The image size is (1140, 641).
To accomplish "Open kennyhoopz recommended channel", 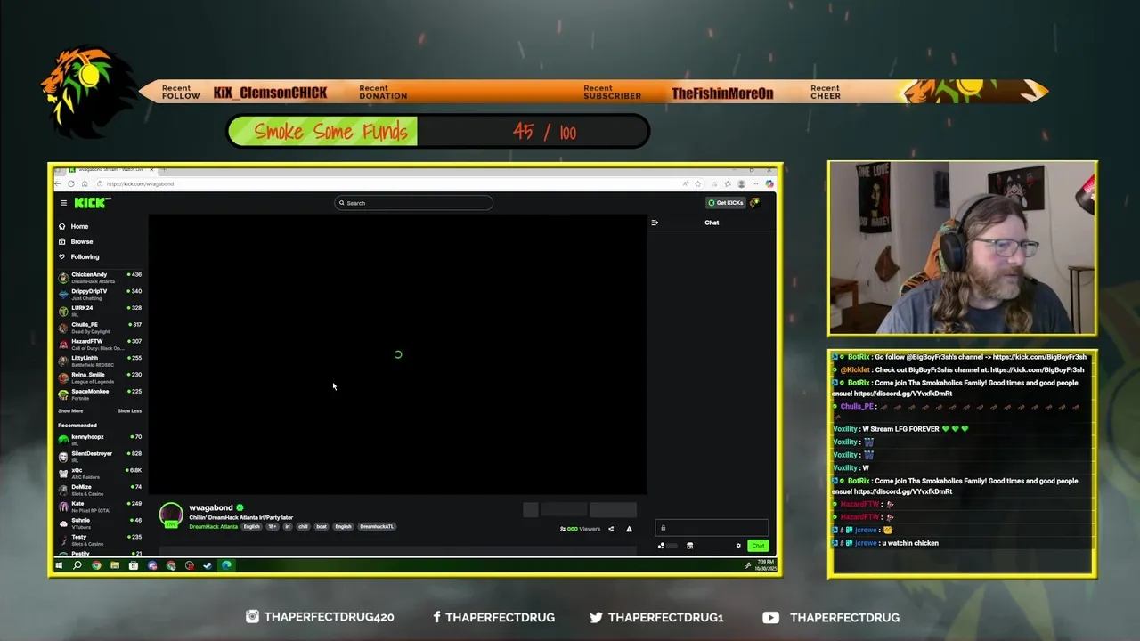I will [x=100, y=440].
